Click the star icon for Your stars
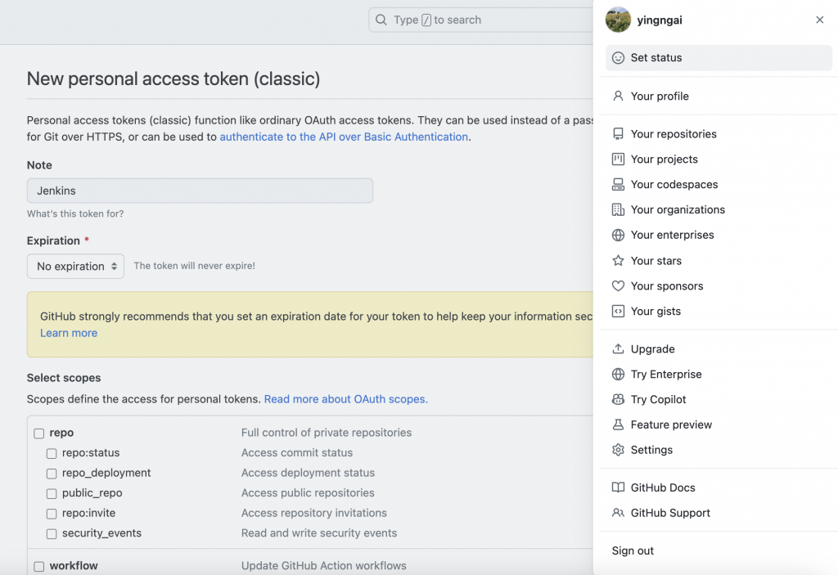838x575 pixels. click(619, 261)
